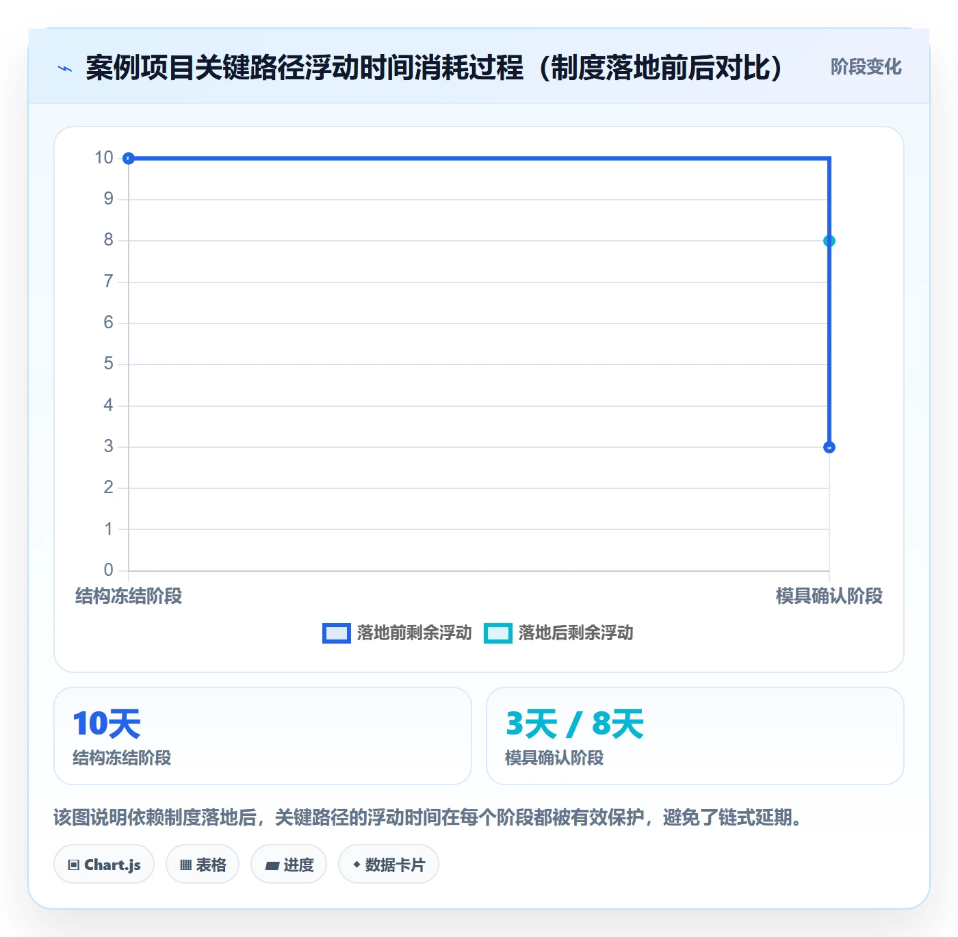958x937 pixels.
Task: Click the y-axis label 0
Action: [108, 570]
